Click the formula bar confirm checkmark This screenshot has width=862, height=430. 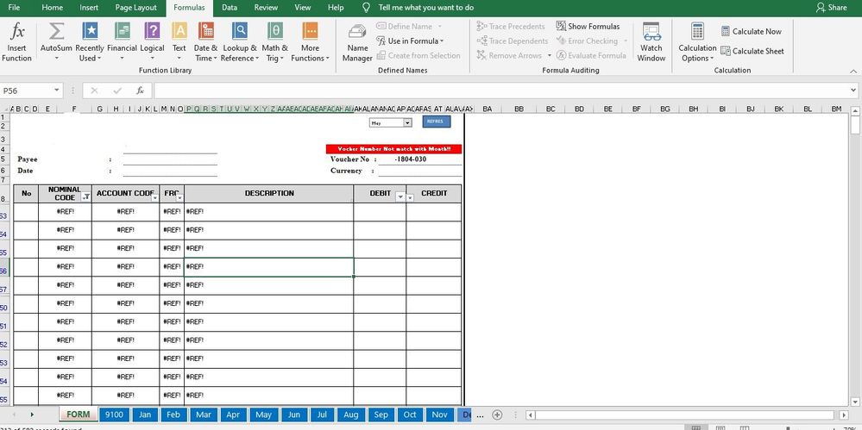point(117,90)
